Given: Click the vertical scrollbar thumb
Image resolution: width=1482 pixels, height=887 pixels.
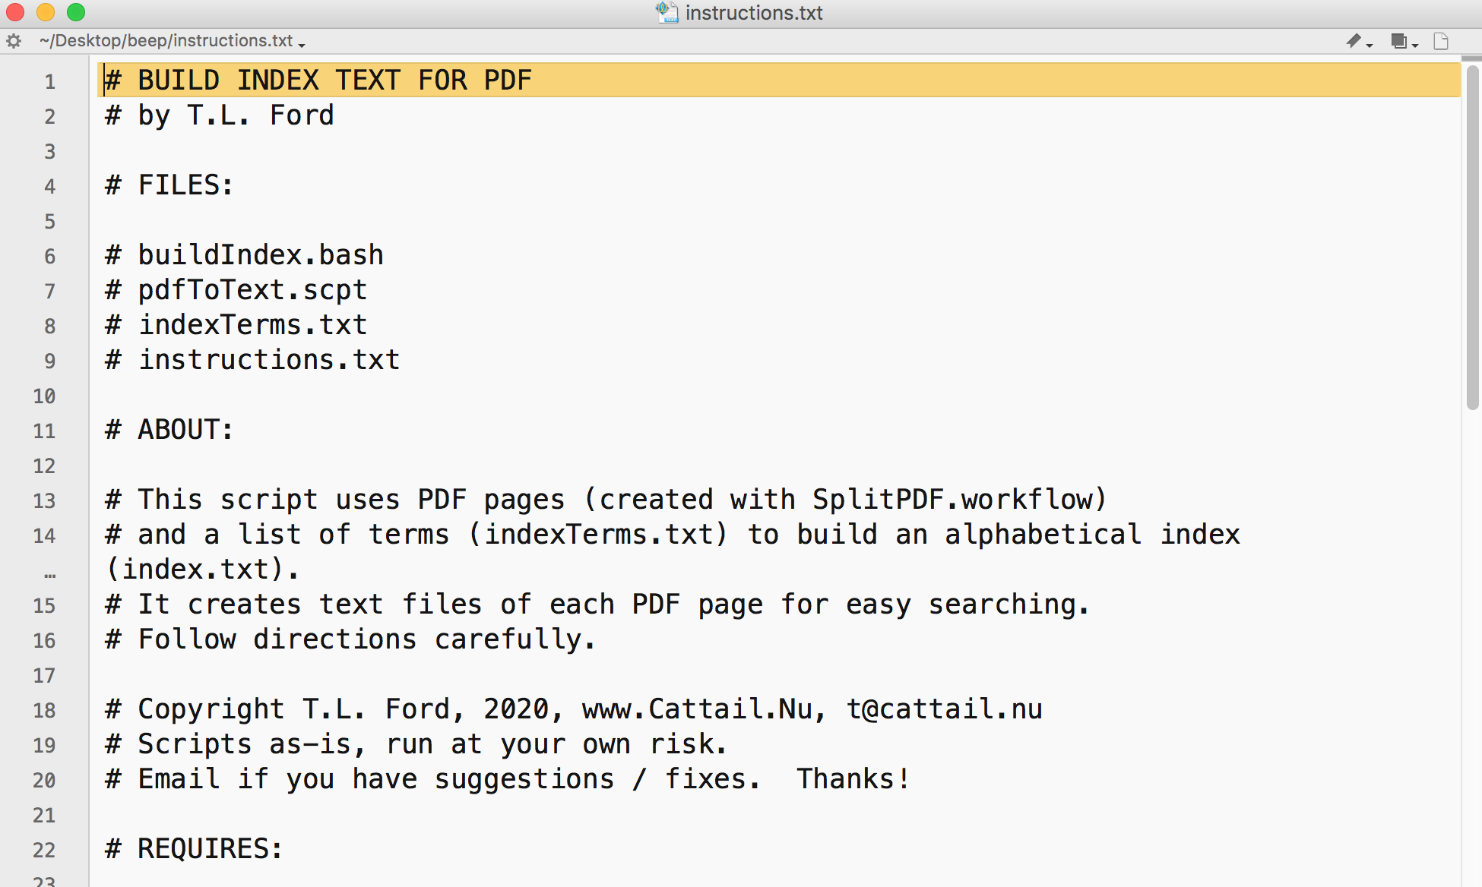Looking at the screenshot, I should tap(1472, 237).
